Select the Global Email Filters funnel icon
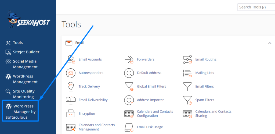Viewport: 275px width, 134px height. [x=129, y=86]
